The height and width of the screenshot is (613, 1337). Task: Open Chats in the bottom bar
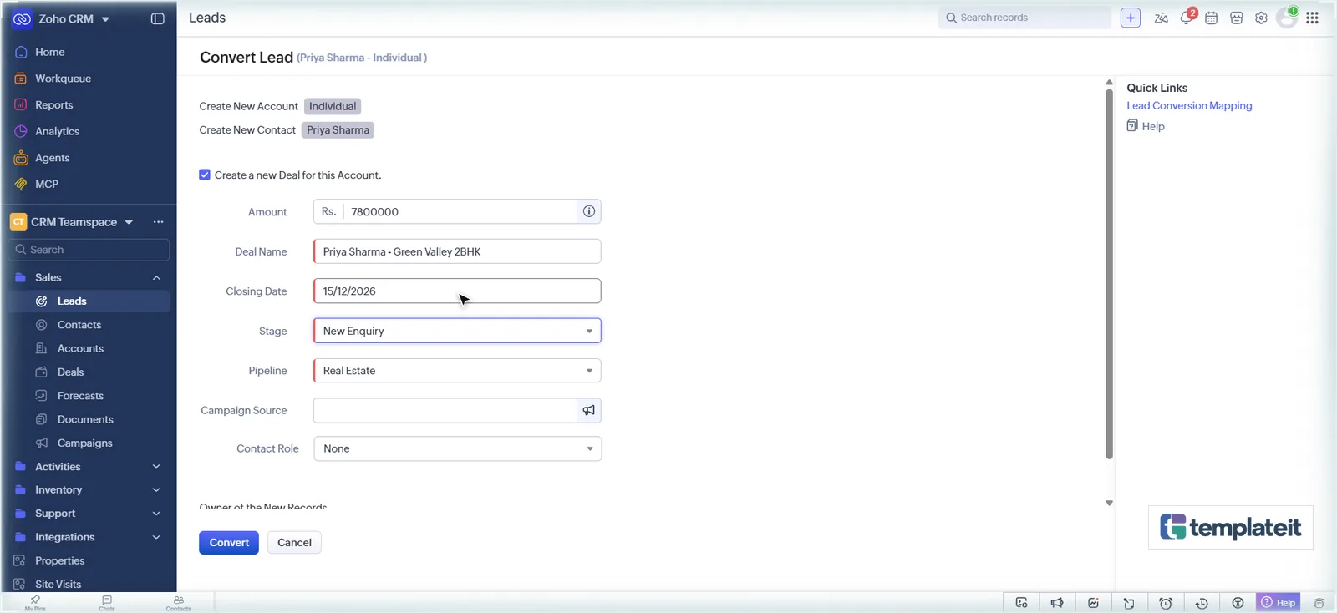[107, 603]
